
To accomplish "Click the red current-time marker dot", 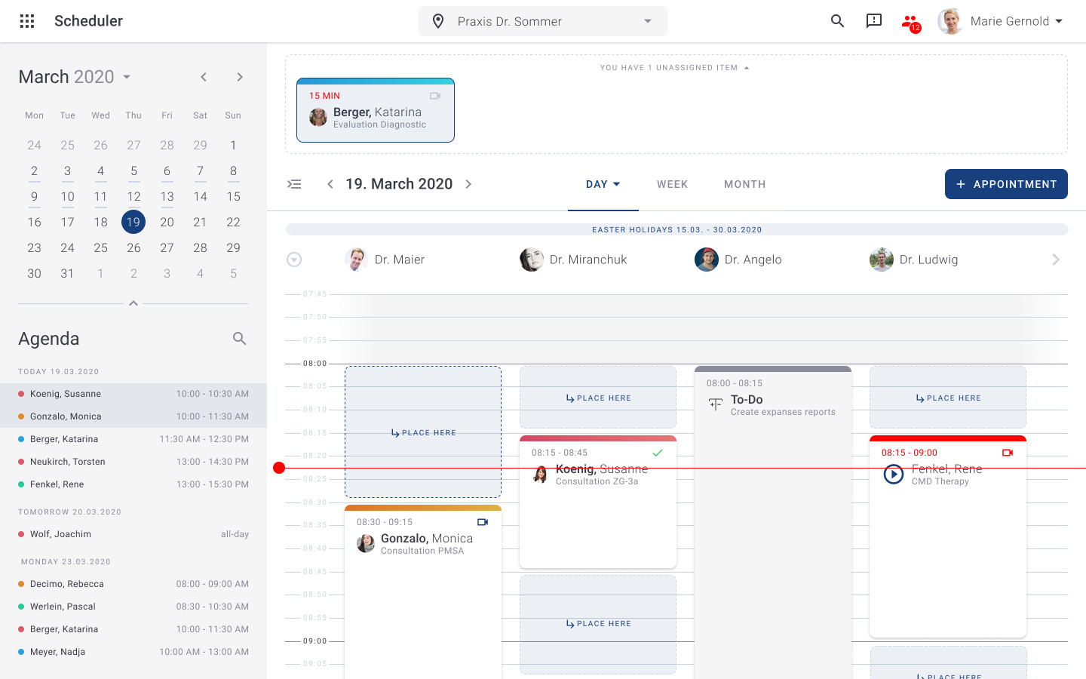I will (279, 468).
